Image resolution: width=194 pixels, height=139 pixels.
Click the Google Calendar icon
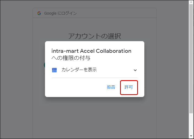tap(54, 70)
